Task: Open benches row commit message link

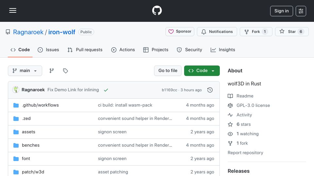Action: (135, 145)
